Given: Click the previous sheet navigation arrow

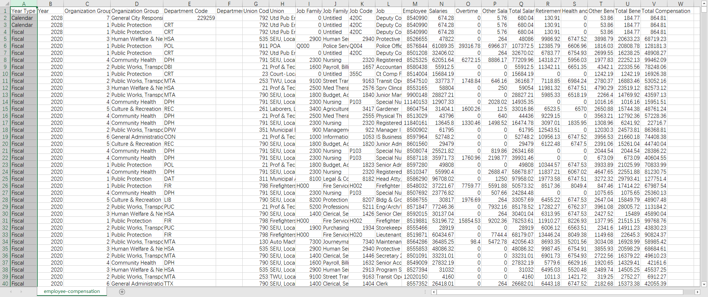Looking at the screenshot, I should (11, 292).
